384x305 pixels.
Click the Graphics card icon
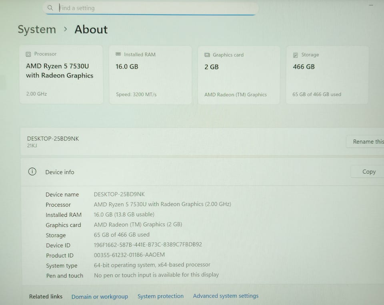[207, 55]
